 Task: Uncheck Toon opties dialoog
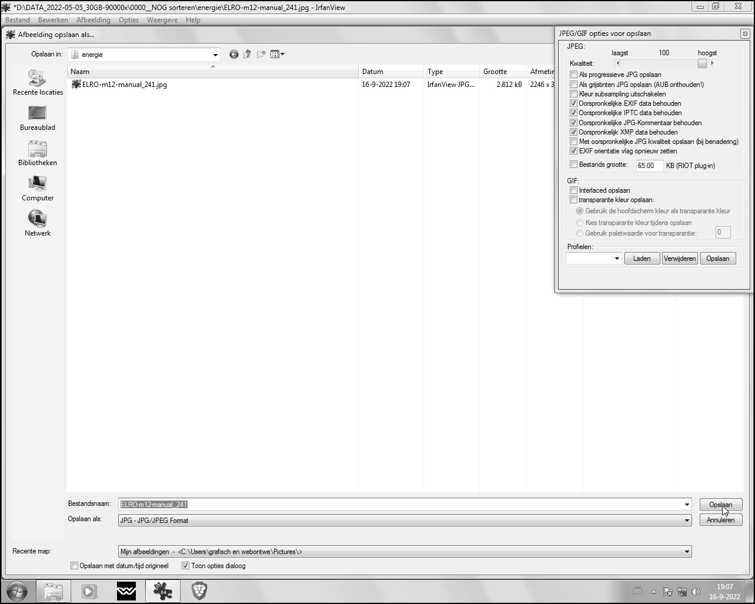(186, 566)
